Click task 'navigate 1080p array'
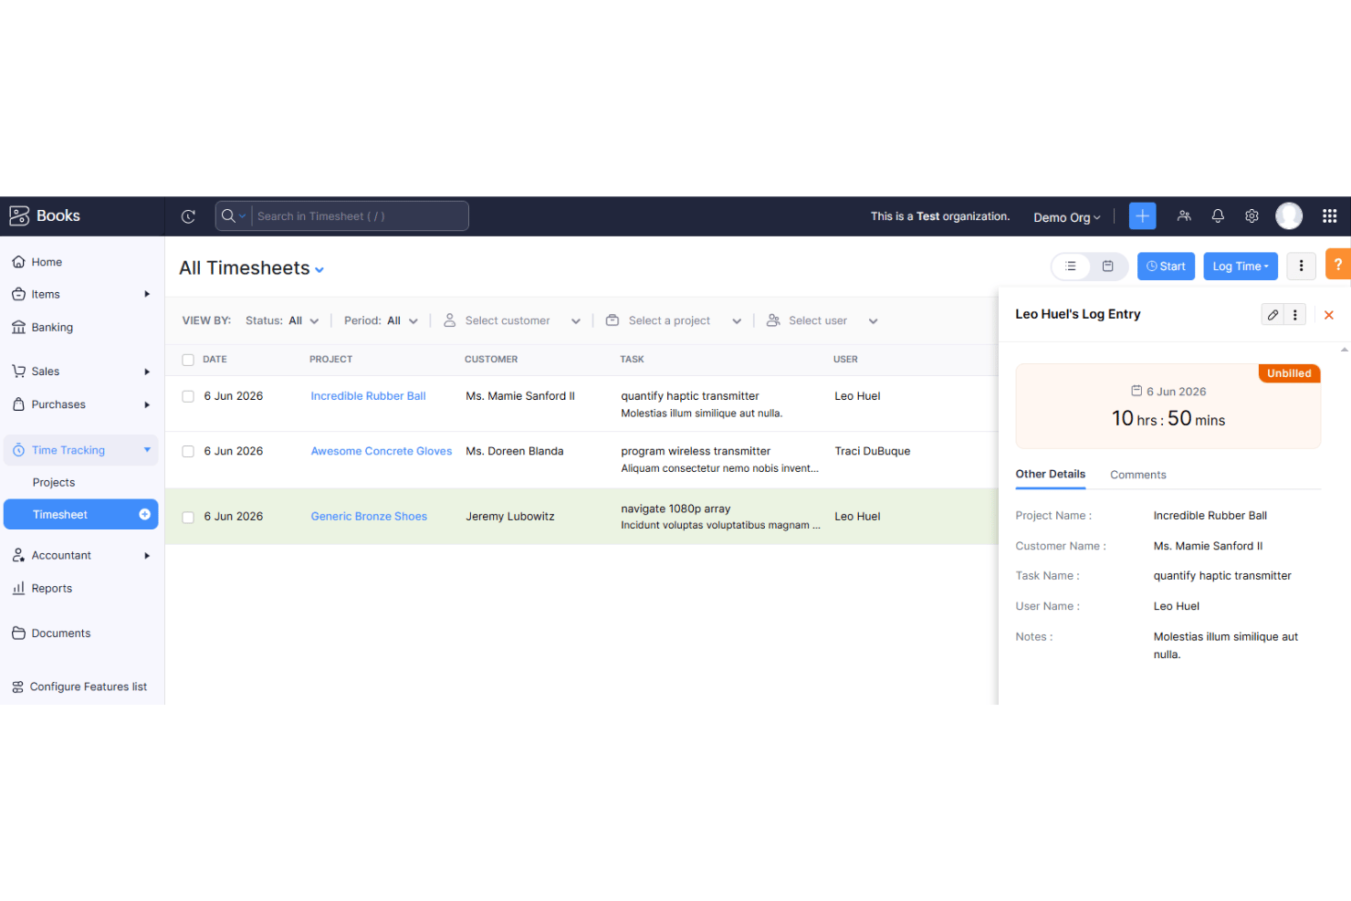The width and height of the screenshot is (1351, 901). tap(675, 508)
